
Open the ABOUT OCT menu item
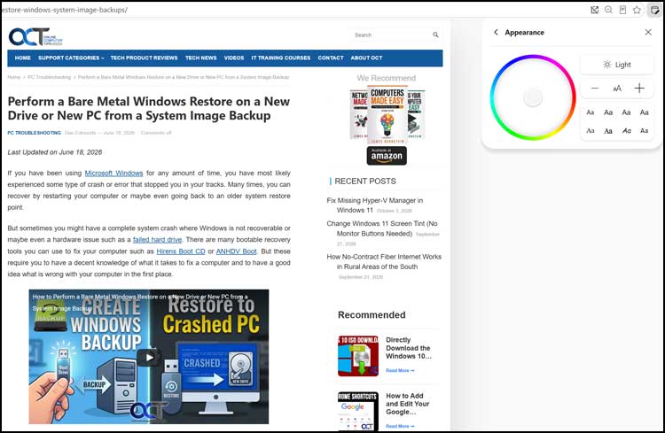[366, 58]
